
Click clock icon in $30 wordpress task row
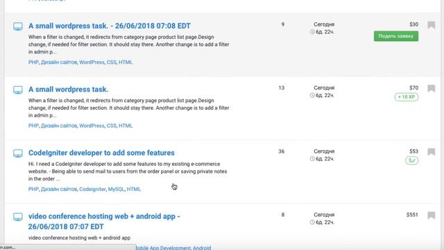coord(312,32)
